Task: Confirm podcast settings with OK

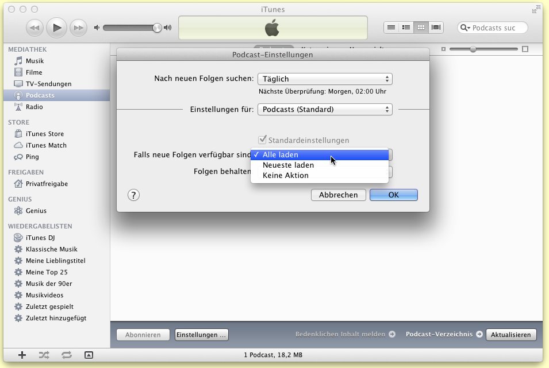Action: click(x=394, y=195)
